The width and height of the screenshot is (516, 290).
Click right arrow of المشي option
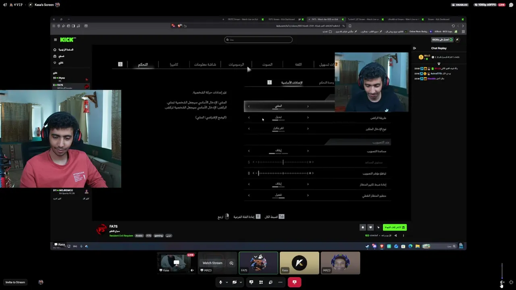[308, 106]
